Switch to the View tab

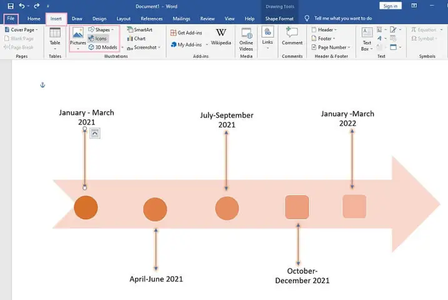[x=229, y=19]
